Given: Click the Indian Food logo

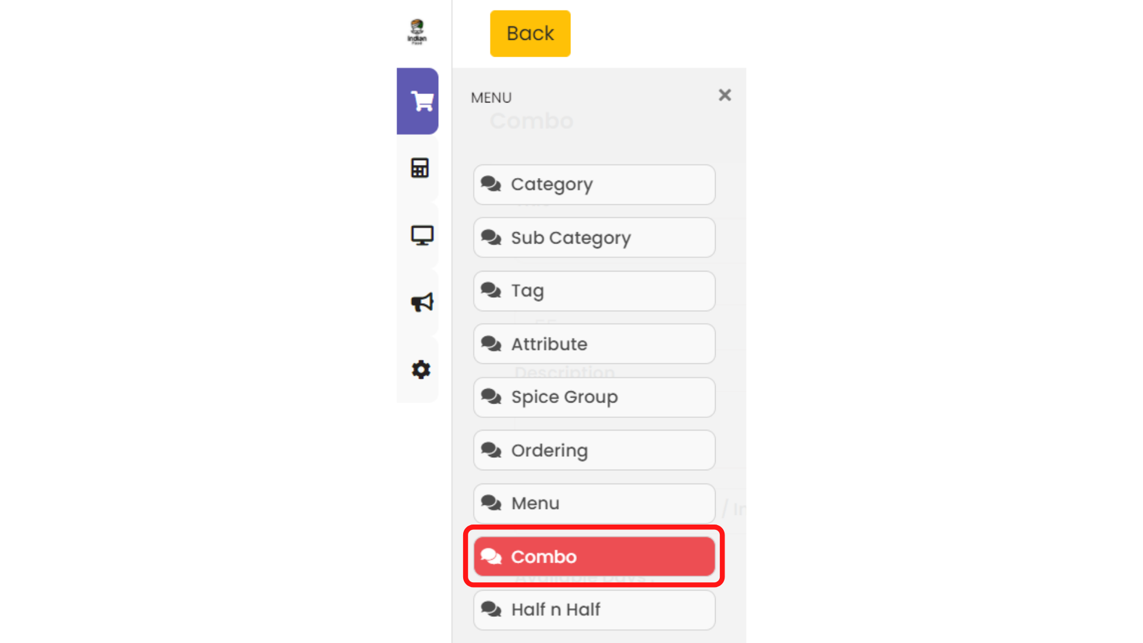Looking at the screenshot, I should (x=417, y=32).
